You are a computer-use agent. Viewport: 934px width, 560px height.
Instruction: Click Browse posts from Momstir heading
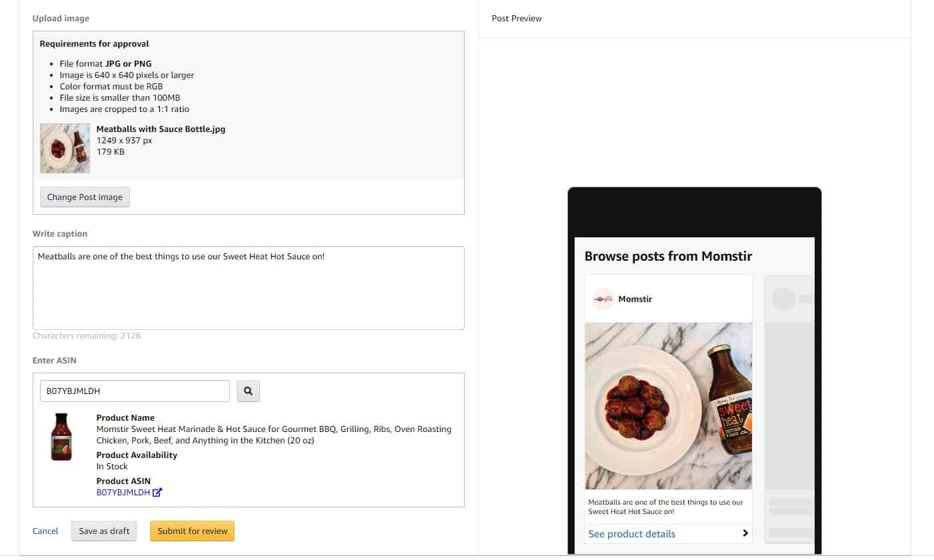pyautogui.click(x=668, y=256)
